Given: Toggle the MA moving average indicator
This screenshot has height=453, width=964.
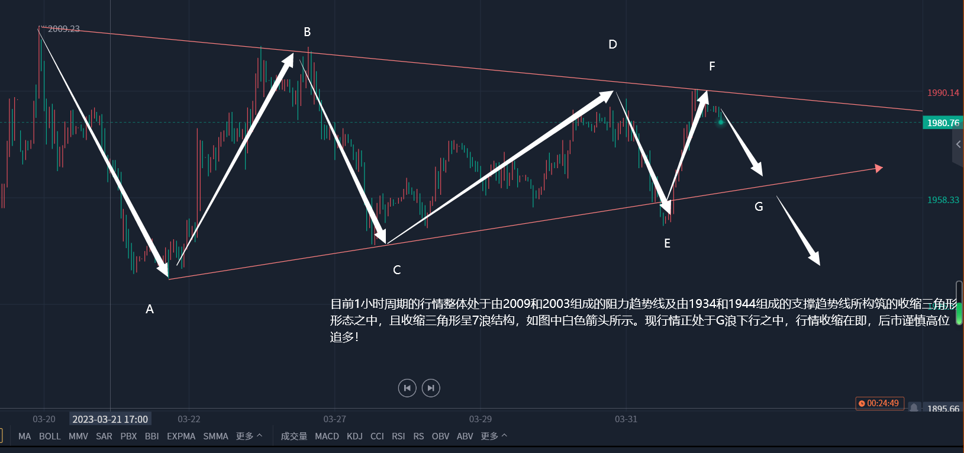Looking at the screenshot, I should (x=24, y=436).
